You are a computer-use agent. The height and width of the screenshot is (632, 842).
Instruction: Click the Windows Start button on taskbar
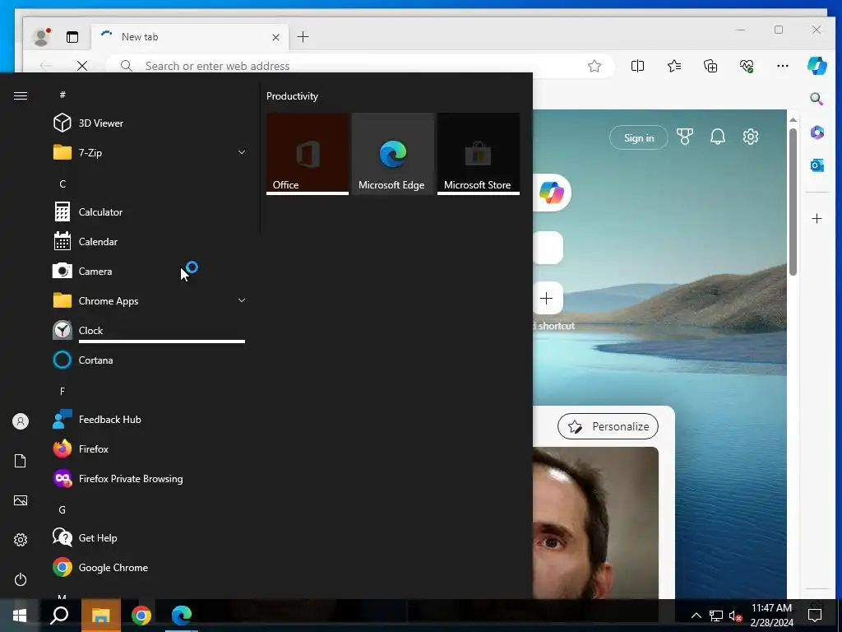(x=20, y=615)
